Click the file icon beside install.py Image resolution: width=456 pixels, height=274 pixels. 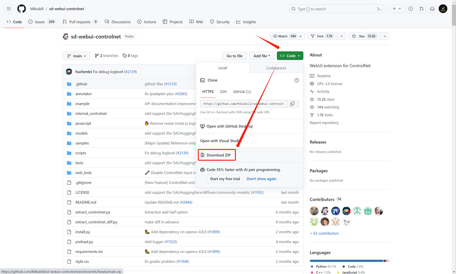pos(69,232)
